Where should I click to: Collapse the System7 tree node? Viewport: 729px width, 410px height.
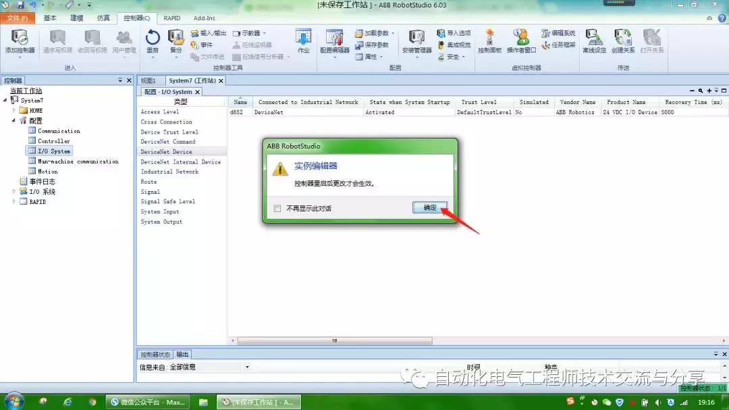click(5, 100)
